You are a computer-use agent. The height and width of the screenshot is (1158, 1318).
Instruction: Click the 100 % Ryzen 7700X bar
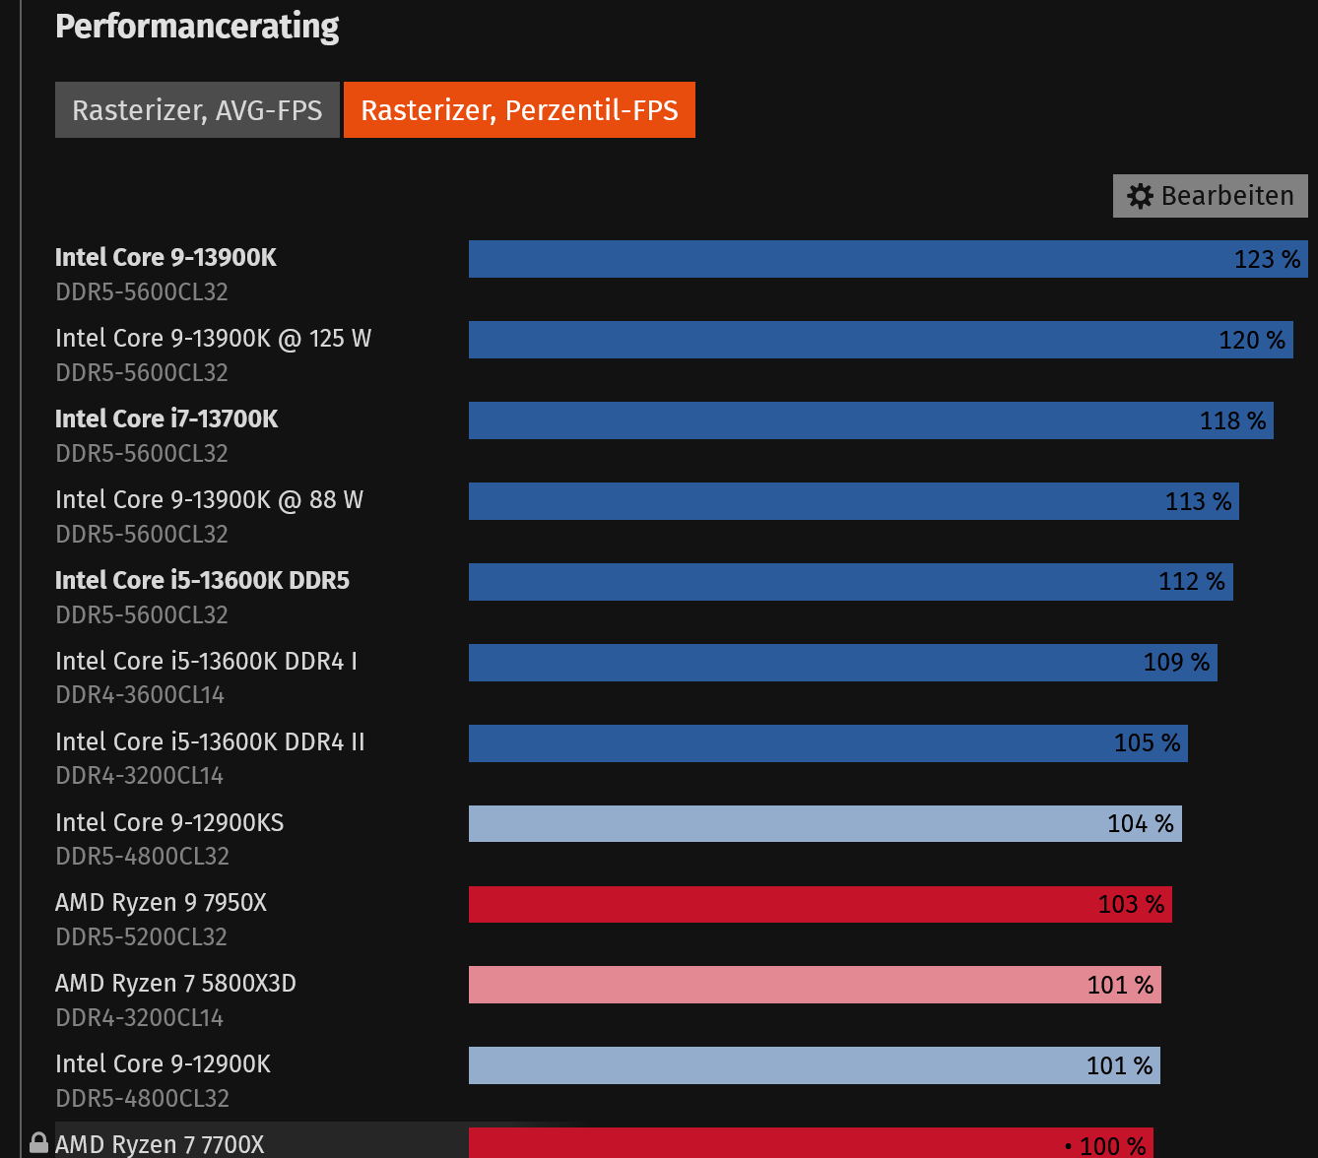(x=811, y=1143)
